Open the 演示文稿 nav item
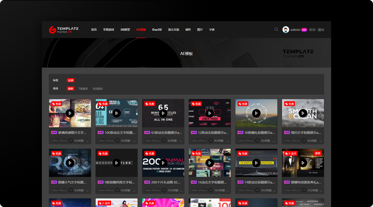This screenshot has height=207, width=373. [x=173, y=30]
